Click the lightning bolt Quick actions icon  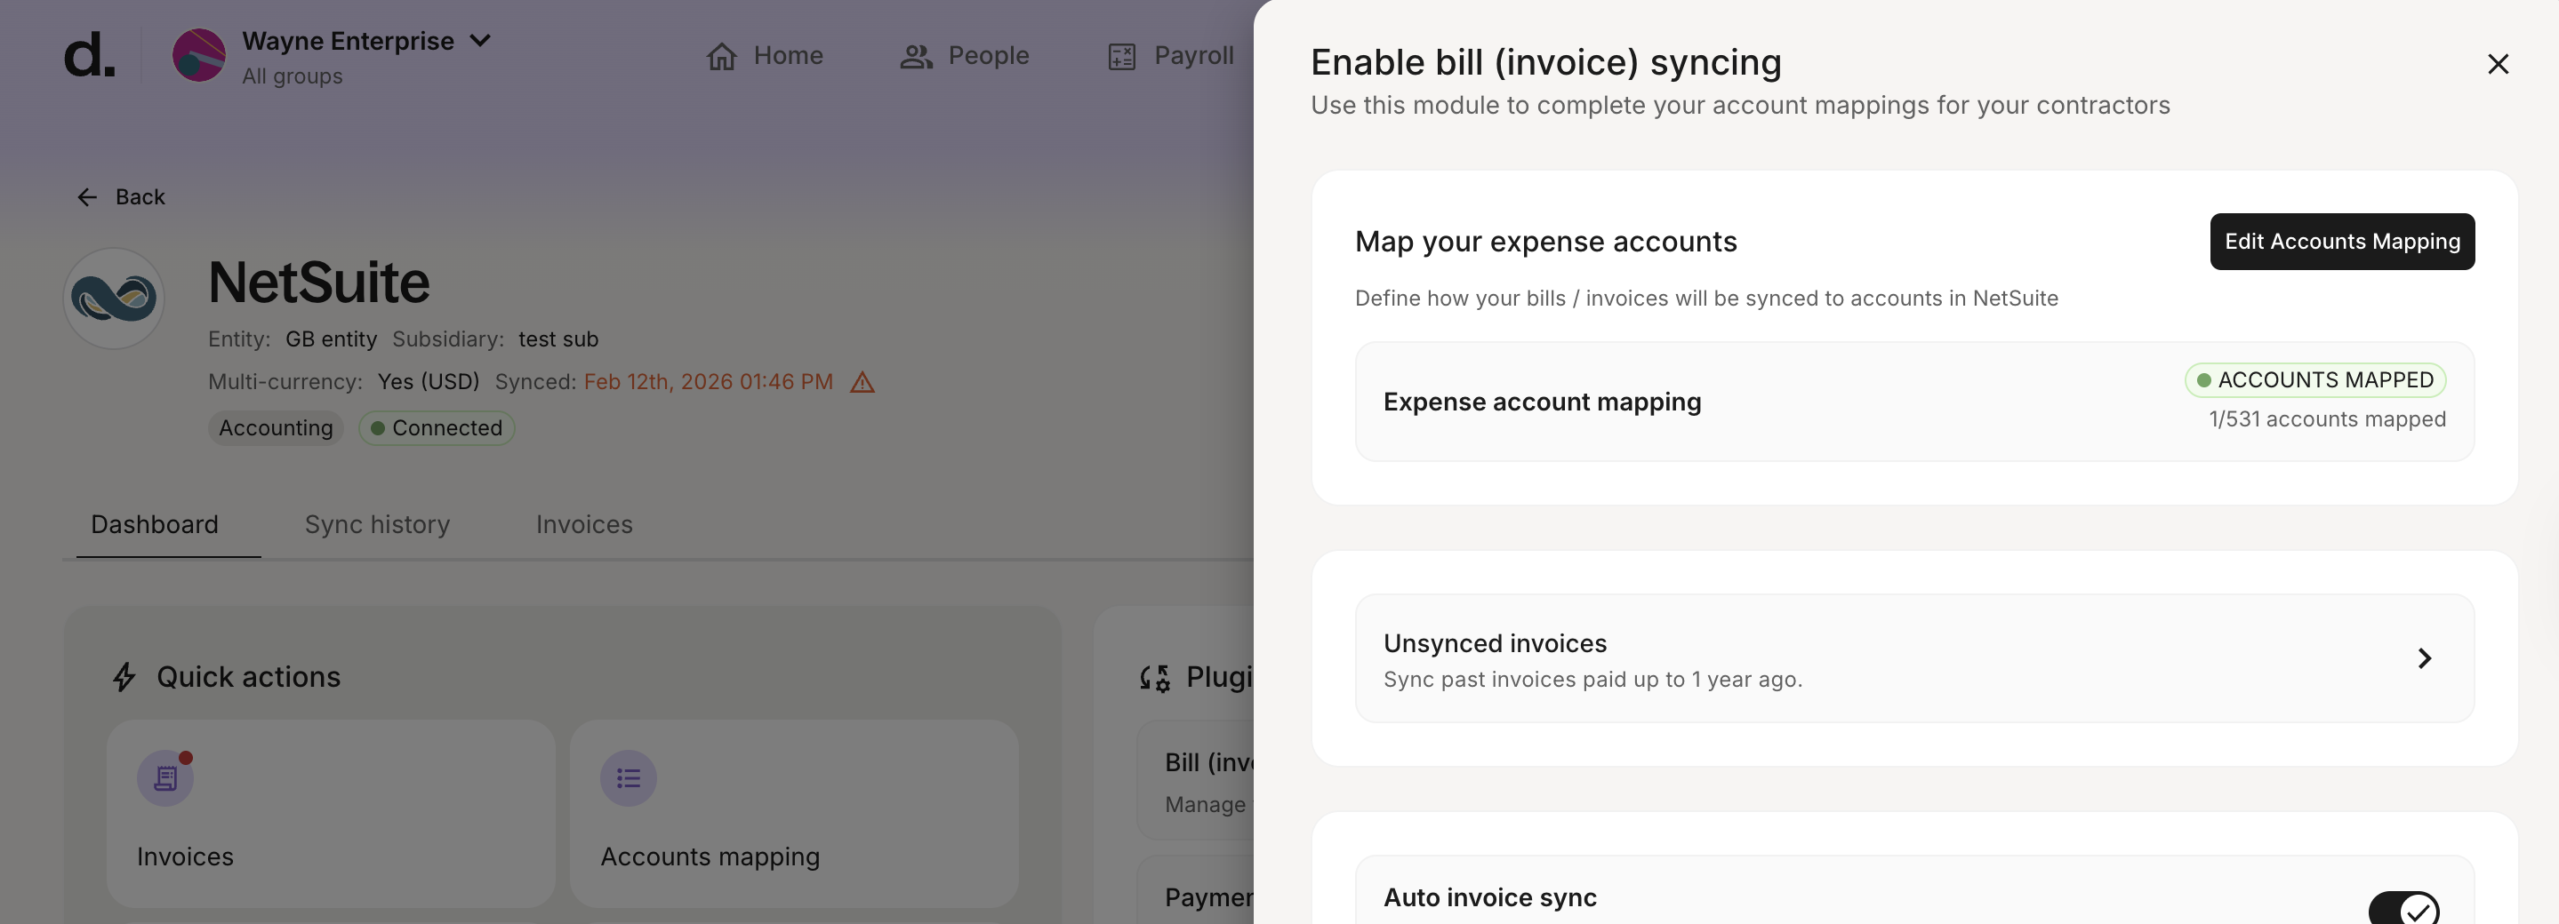124,677
